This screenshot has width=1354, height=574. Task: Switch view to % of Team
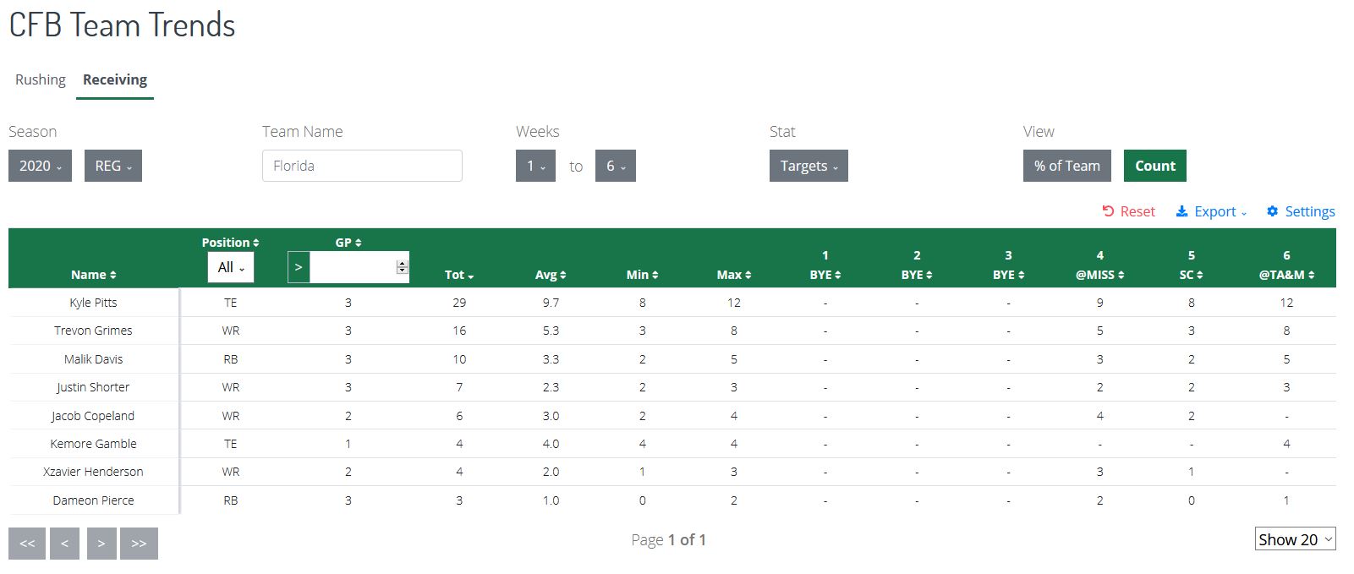pyautogui.click(x=1067, y=166)
